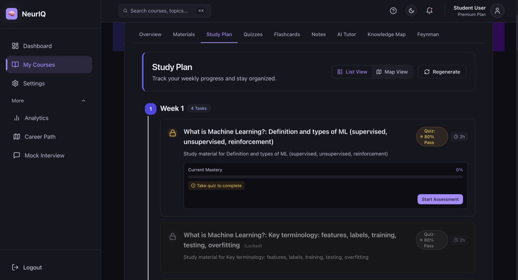Click the Premium Plan label
Image resolution: width=518 pixels, height=280 pixels.
(472, 15)
